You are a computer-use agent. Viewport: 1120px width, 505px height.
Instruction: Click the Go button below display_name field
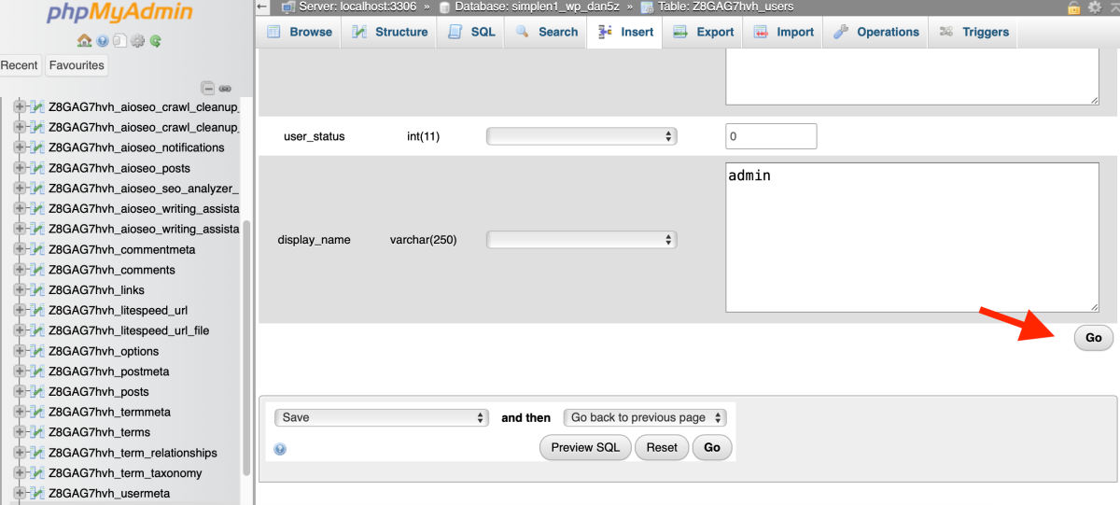[x=1094, y=338]
